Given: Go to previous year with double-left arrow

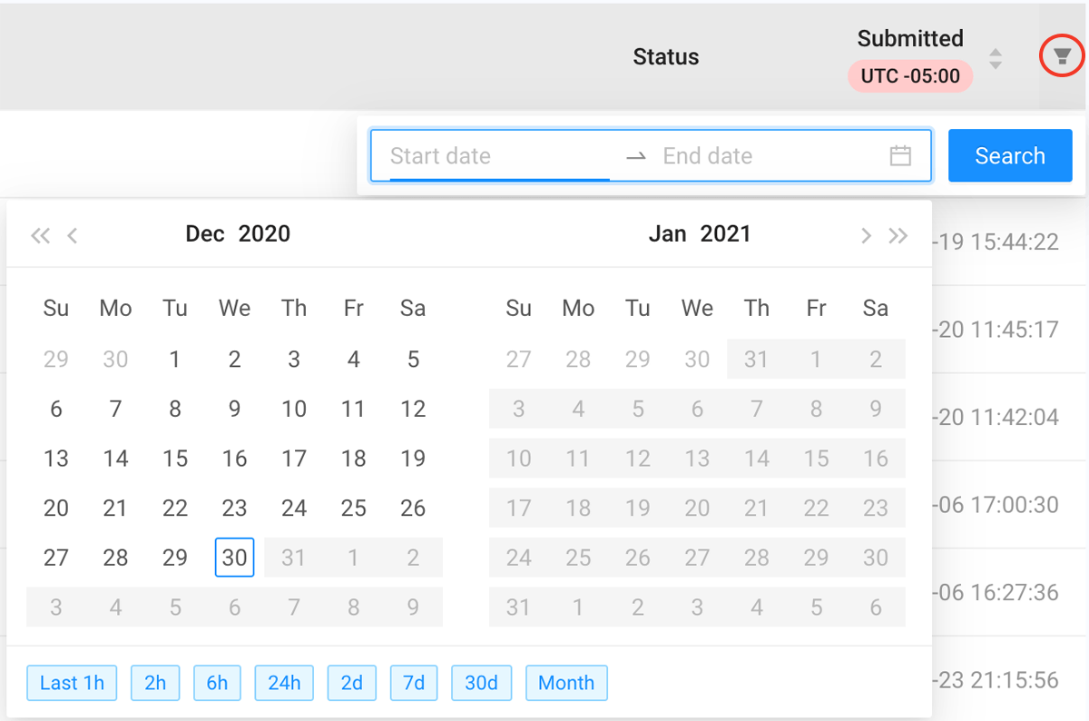Looking at the screenshot, I should click(39, 236).
